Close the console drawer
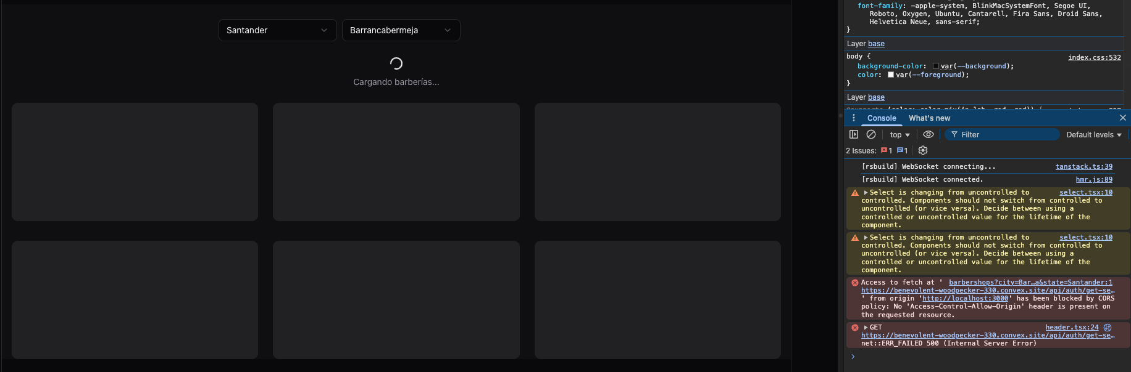The image size is (1131, 372). 1123,118
